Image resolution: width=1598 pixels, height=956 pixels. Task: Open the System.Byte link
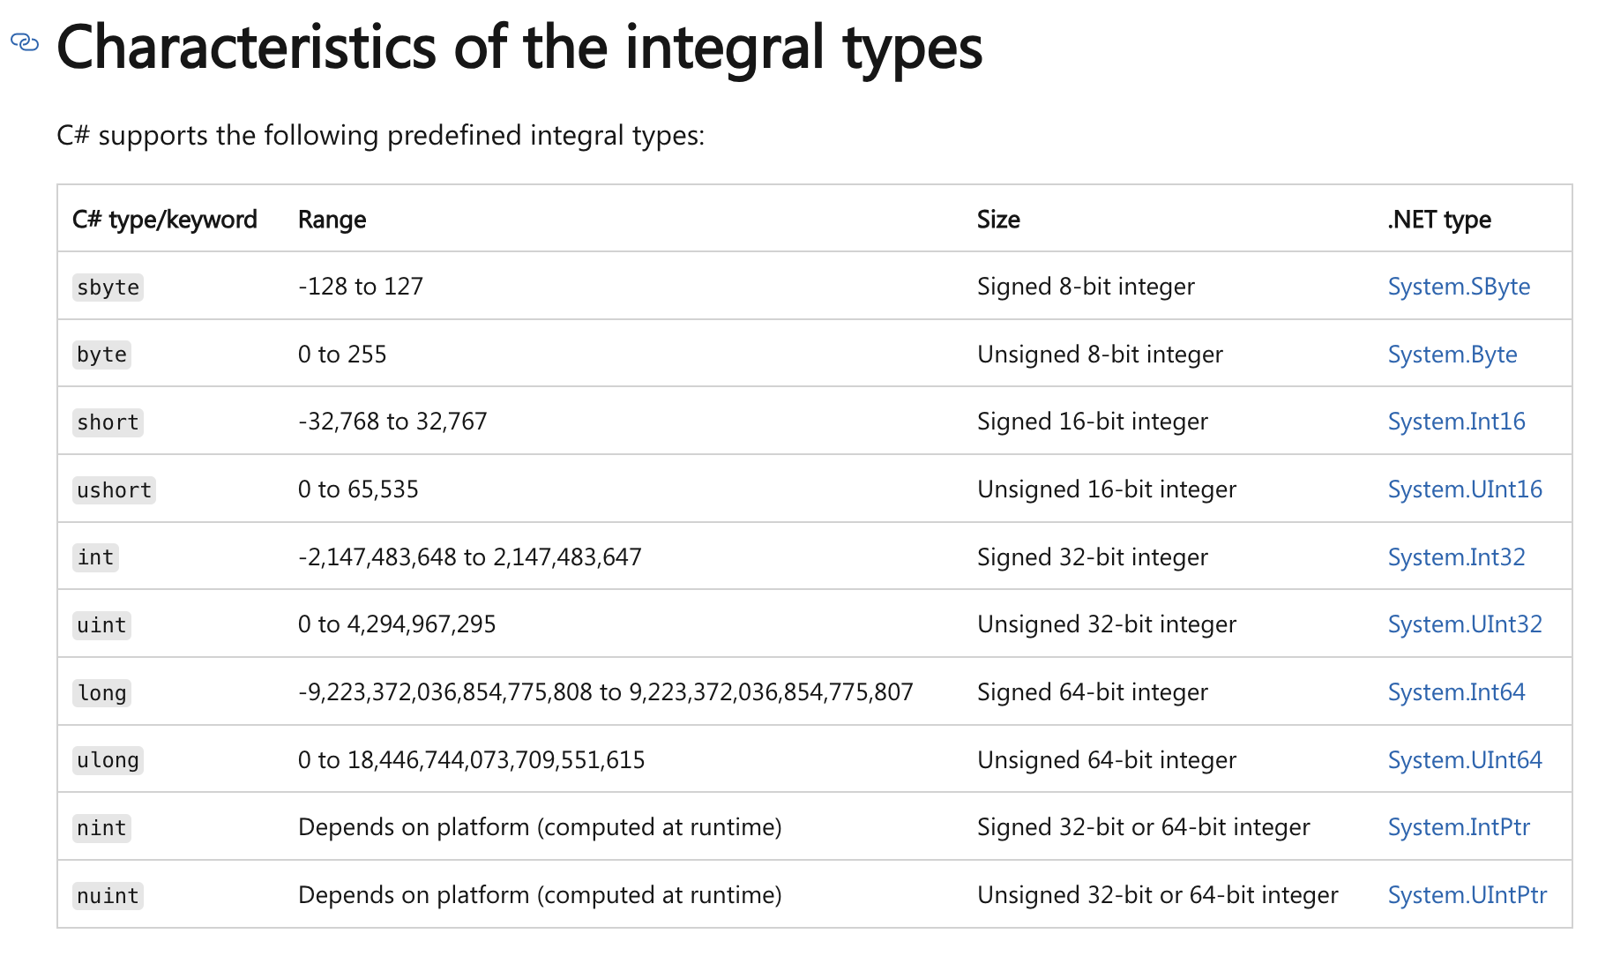coord(1452,355)
